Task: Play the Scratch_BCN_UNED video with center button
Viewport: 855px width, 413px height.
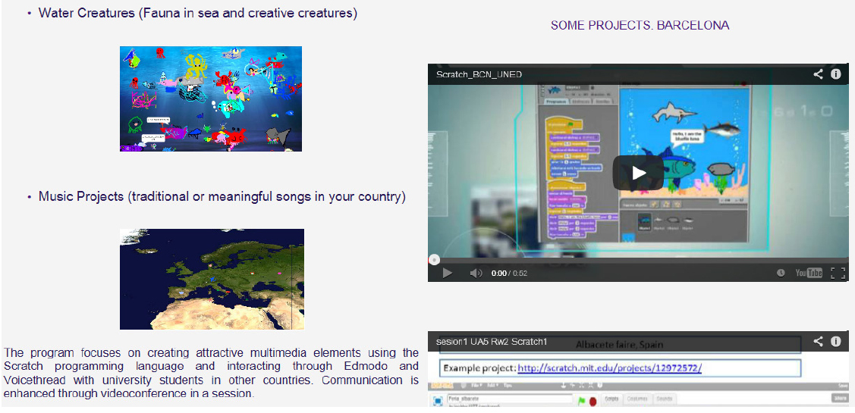Action: (x=639, y=173)
